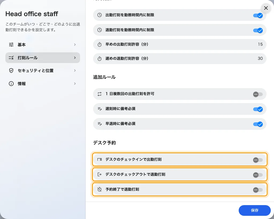Viewport: 274px width, 219px height.
Task: Click the 保存 button
Action: click(255, 210)
